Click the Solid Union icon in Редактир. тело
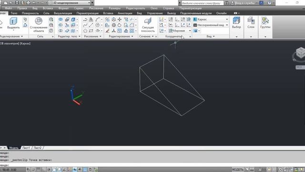305x172 pixels. click(61, 19)
